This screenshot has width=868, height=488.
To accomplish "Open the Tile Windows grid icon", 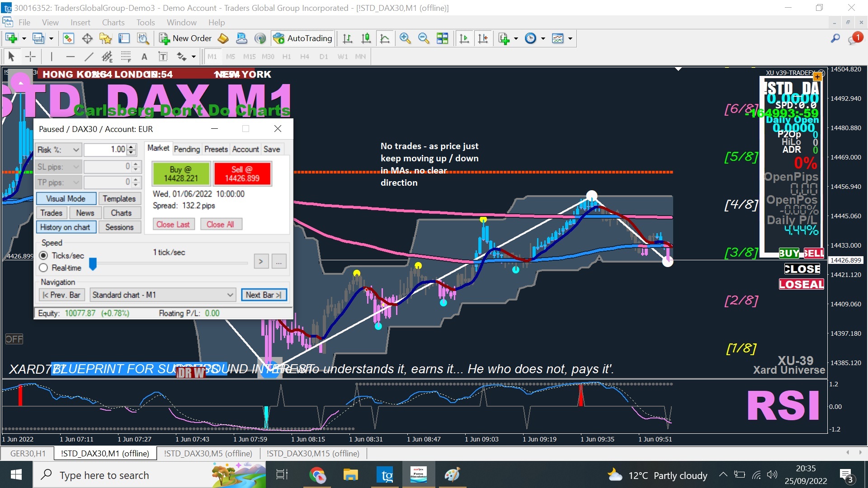I will pyautogui.click(x=442, y=38).
